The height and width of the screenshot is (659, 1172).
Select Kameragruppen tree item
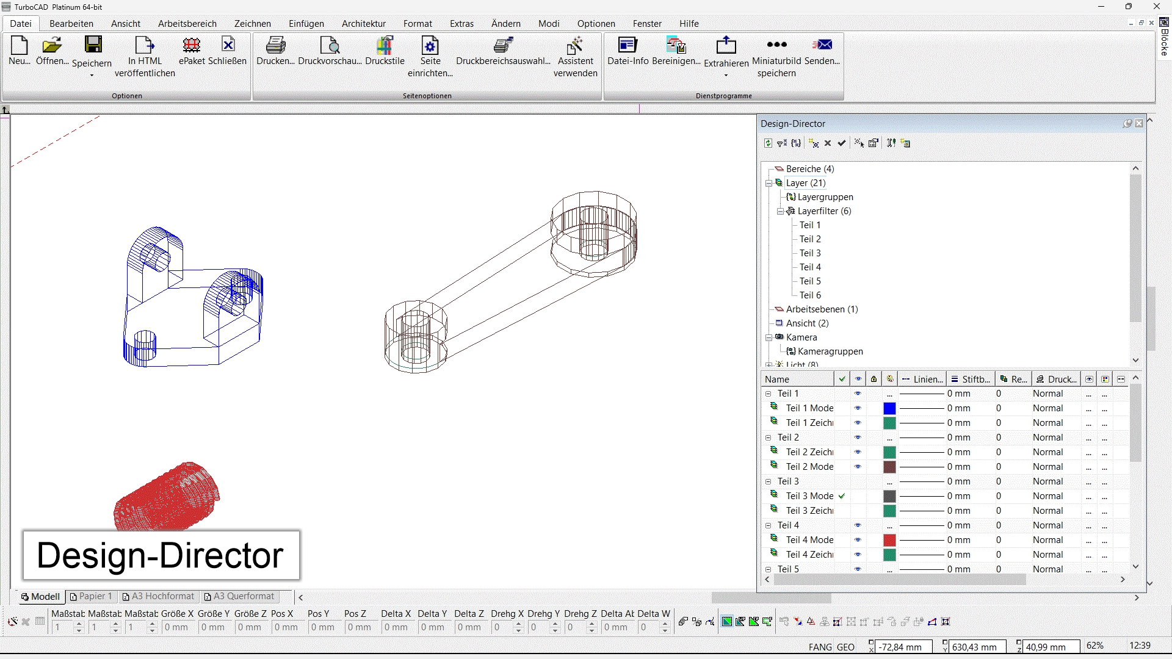tap(830, 351)
